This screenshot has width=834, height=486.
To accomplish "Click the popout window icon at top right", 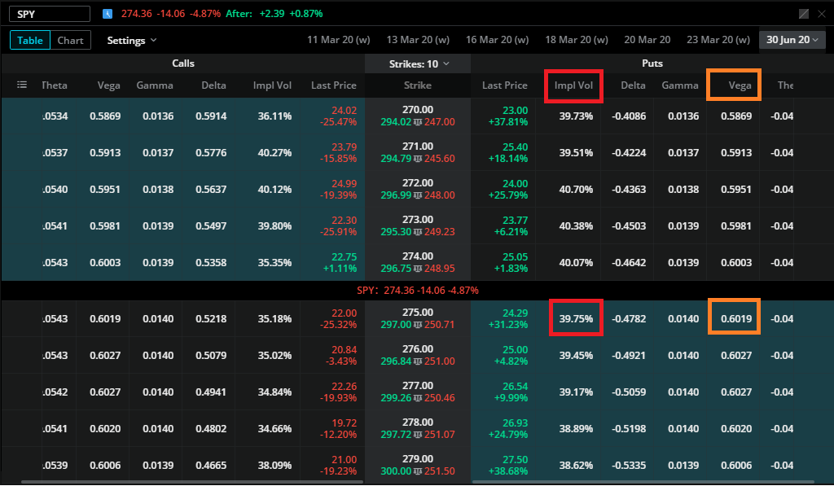I will point(804,14).
